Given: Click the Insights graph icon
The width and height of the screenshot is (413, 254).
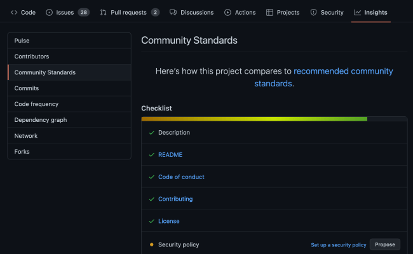Looking at the screenshot, I should [358, 12].
